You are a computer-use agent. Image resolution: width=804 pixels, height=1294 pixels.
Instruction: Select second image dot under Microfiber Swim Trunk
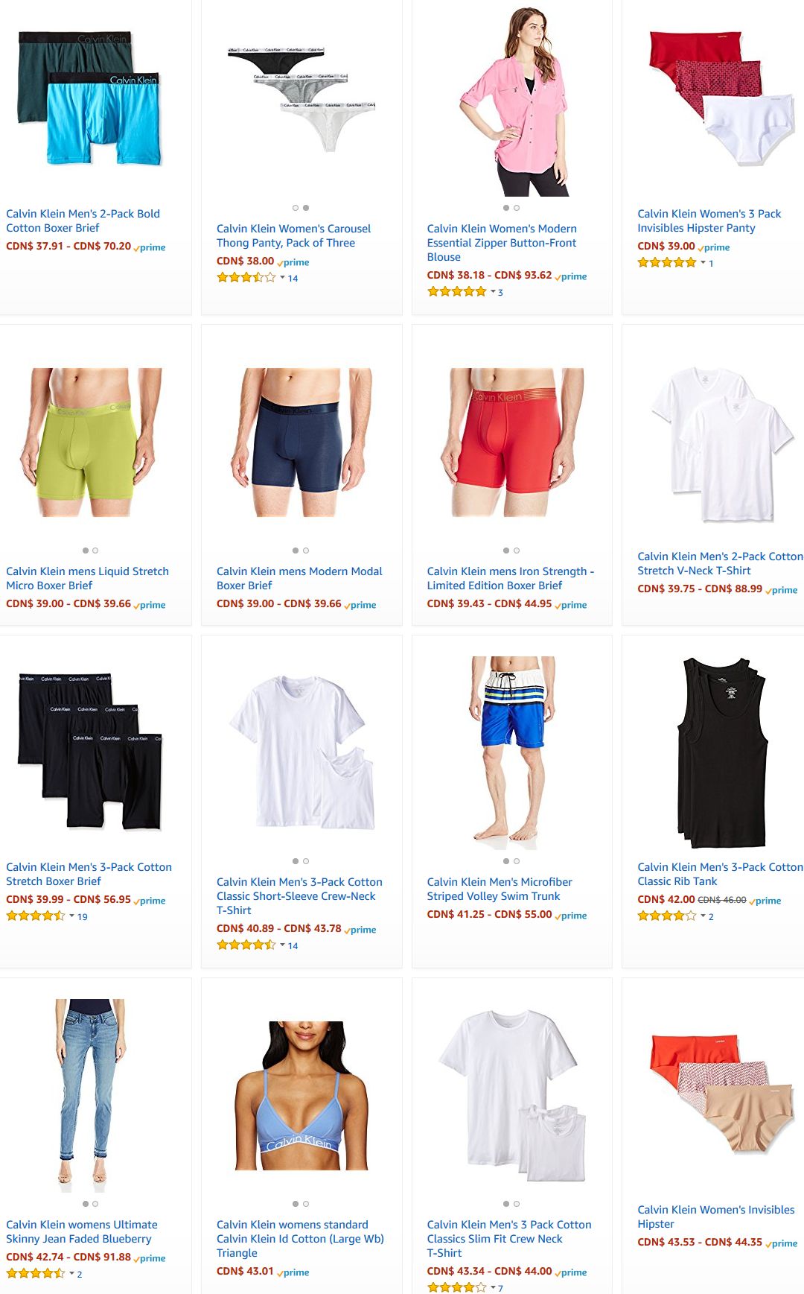point(517,861)
